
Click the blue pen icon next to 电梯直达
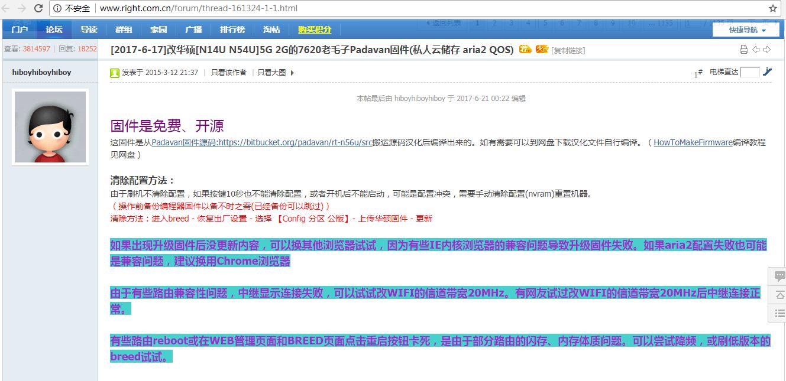[767, 71]
